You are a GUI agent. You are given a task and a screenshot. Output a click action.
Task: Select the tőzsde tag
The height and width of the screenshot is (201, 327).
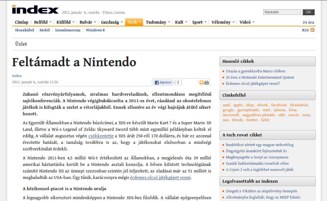click(237, 120)
